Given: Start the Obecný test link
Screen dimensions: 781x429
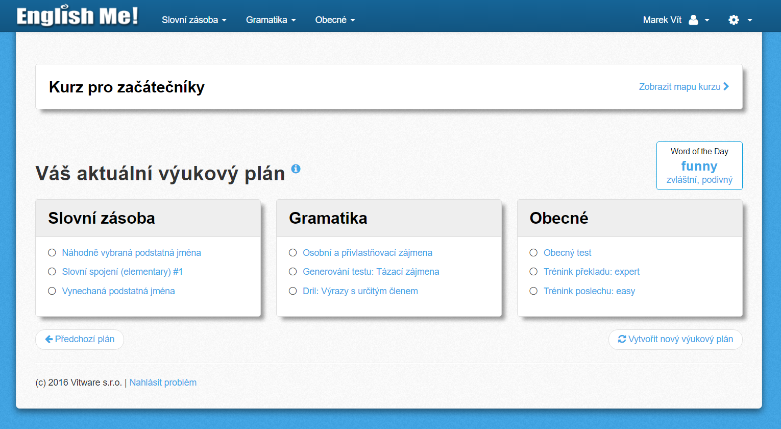Looking at the screenshot, I should (x=567, y=253).
